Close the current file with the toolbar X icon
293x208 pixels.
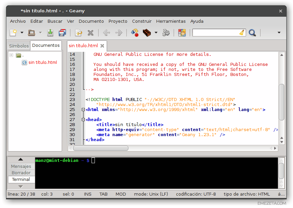[91, 33]
